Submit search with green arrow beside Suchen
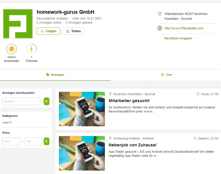 pyautogui.click(x=47, y=102)
